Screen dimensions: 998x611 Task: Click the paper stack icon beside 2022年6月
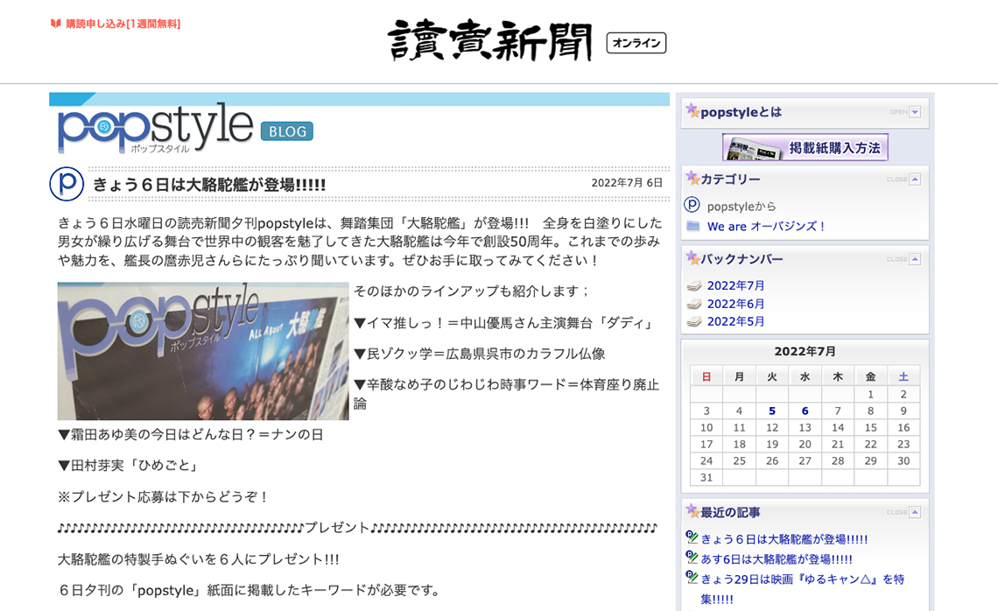click(x=693, y=305)
